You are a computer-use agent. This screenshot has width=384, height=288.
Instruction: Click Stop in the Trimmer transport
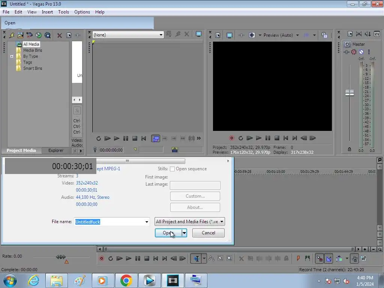coord(135,138)
